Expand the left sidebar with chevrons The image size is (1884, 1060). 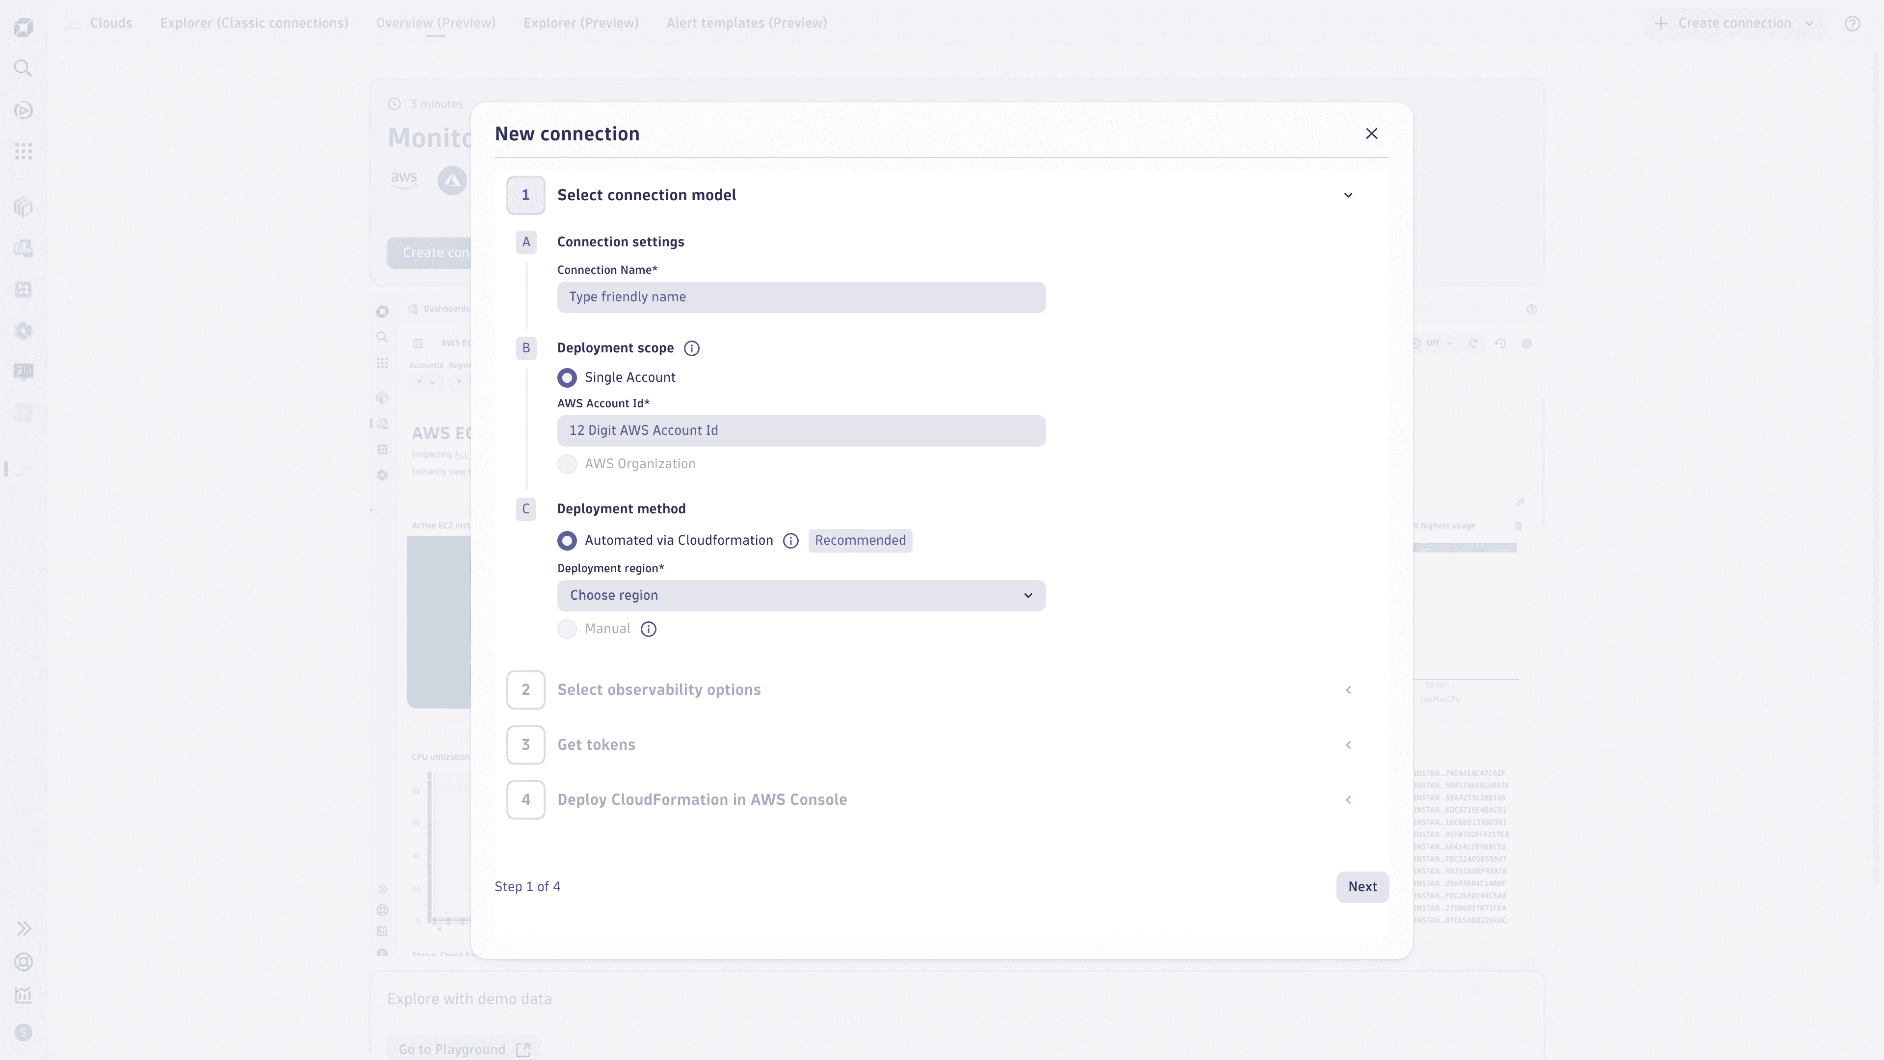24,928
